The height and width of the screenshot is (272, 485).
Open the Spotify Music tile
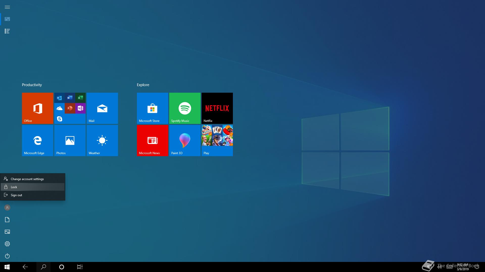185,108
